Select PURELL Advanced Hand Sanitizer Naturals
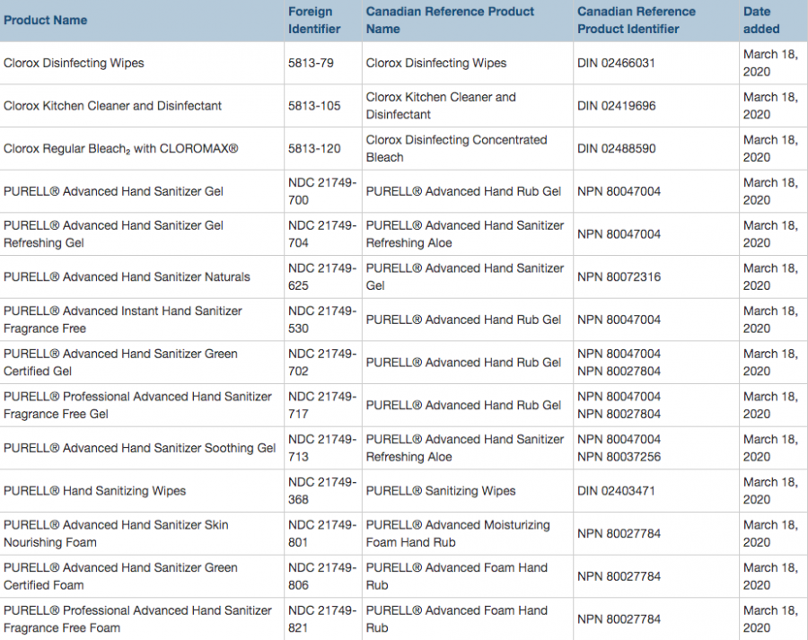Image resolution: width=808 pixels, height=640 pixels. point(127,276)
